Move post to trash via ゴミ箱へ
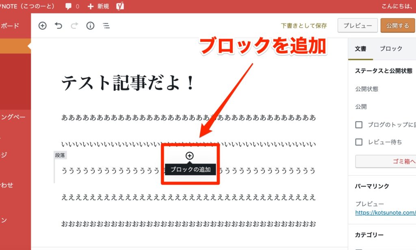This screenshot has width=416, height=250. (x=386, y=162)
